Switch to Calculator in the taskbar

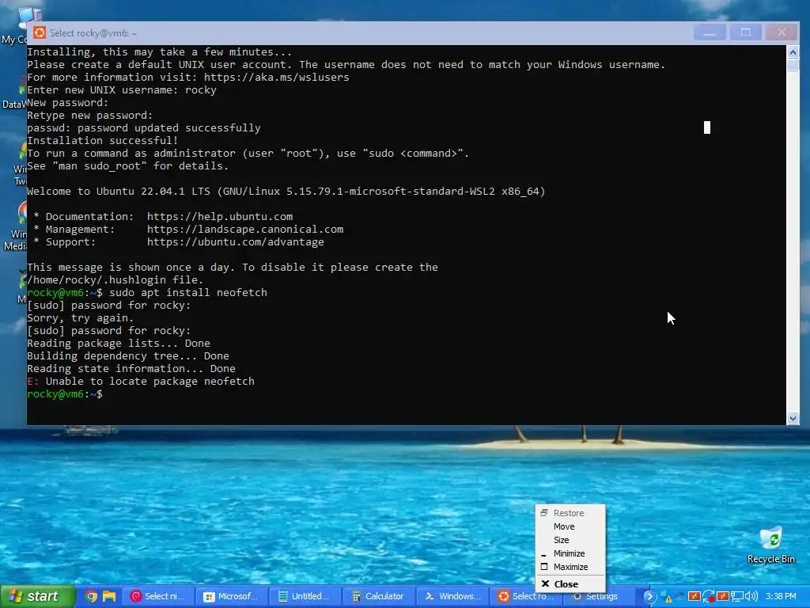[x=377, y=597]
